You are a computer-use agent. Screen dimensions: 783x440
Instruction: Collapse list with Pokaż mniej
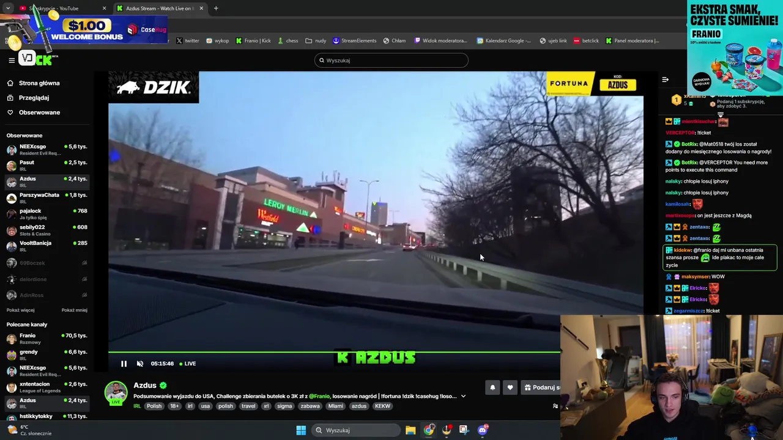(x=75, y=310)
